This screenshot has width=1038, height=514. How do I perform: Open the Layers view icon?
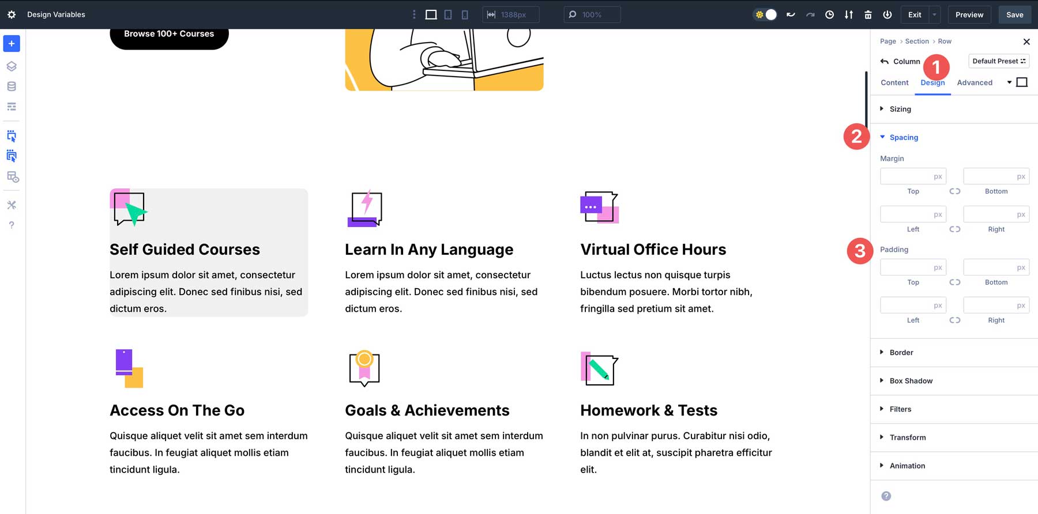pos(12,66)
